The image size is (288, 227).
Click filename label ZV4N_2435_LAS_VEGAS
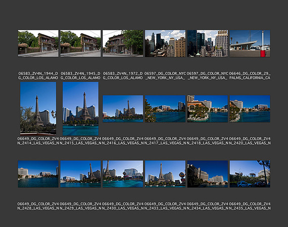(x=250, y=206)
